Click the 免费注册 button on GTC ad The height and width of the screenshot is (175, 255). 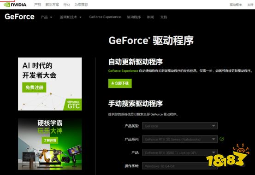34,87
